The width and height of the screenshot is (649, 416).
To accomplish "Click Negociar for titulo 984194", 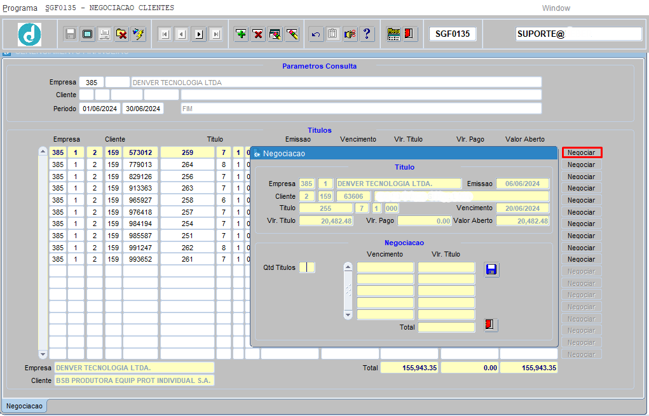I will click(x=581, y=224).
